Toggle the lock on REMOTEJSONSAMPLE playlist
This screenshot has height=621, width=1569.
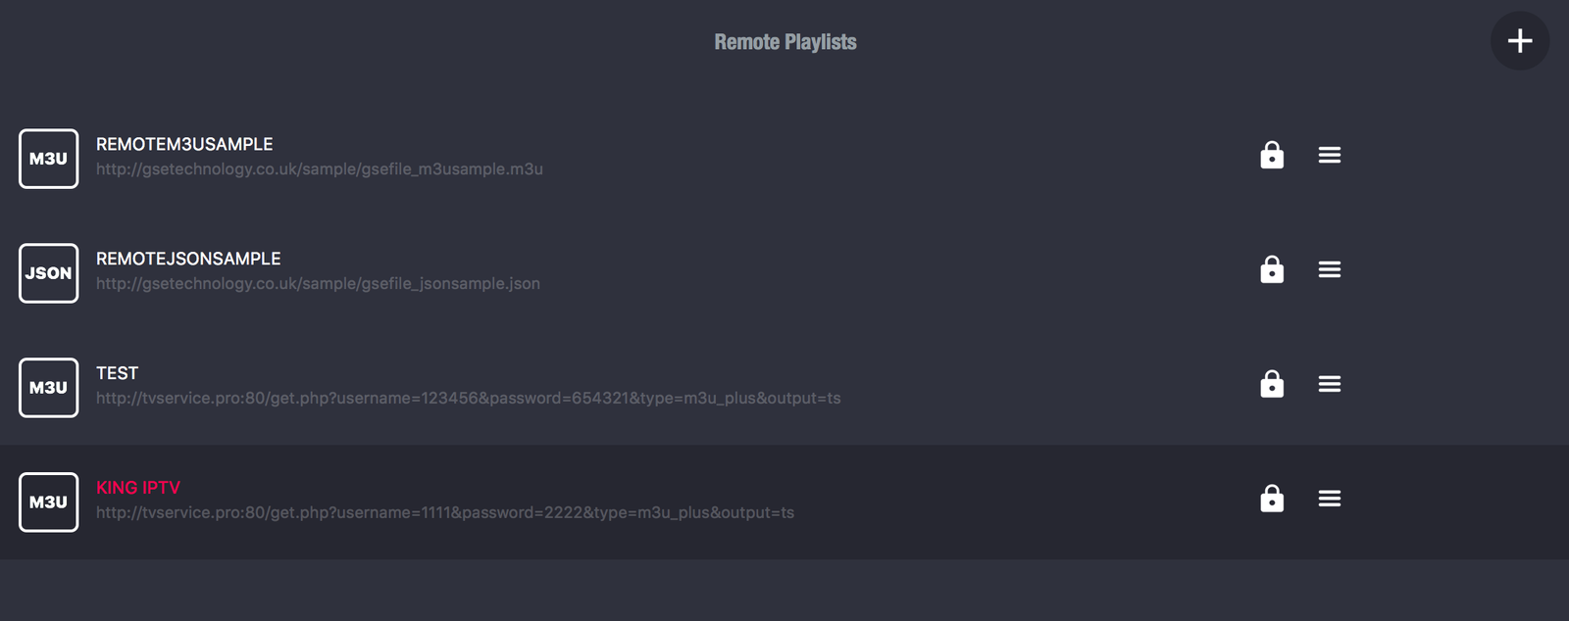tap(1272, 269)
